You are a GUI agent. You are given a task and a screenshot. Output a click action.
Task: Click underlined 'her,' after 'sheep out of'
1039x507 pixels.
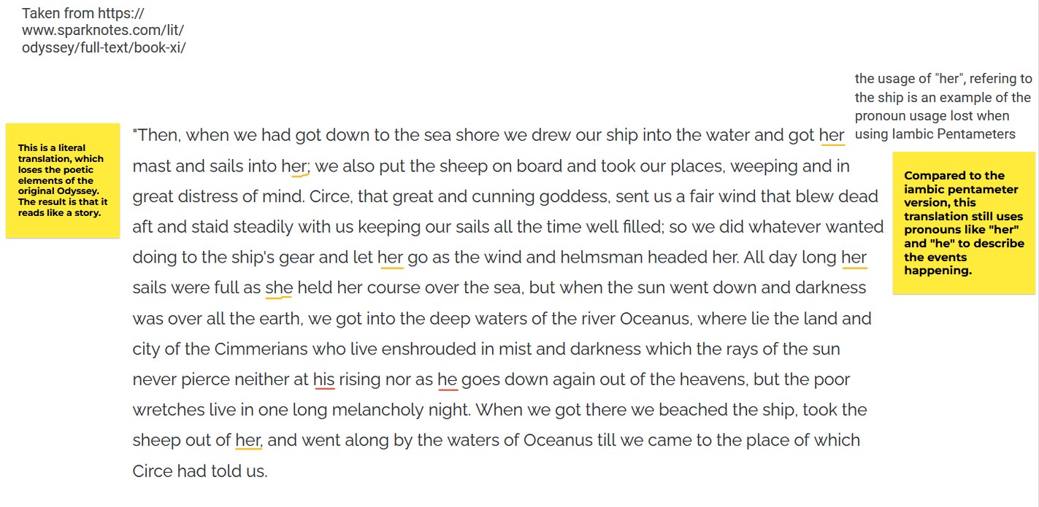pos(249,441)
